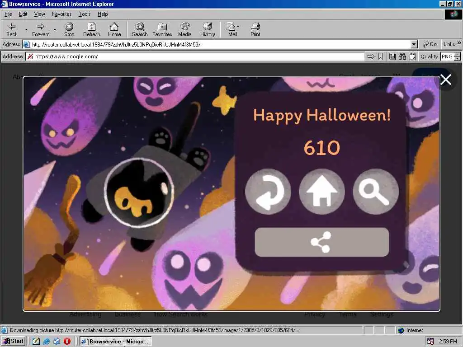This screenshot has width=463, height=347.
Task: Open the File menu
Action: tap(8, 14)
